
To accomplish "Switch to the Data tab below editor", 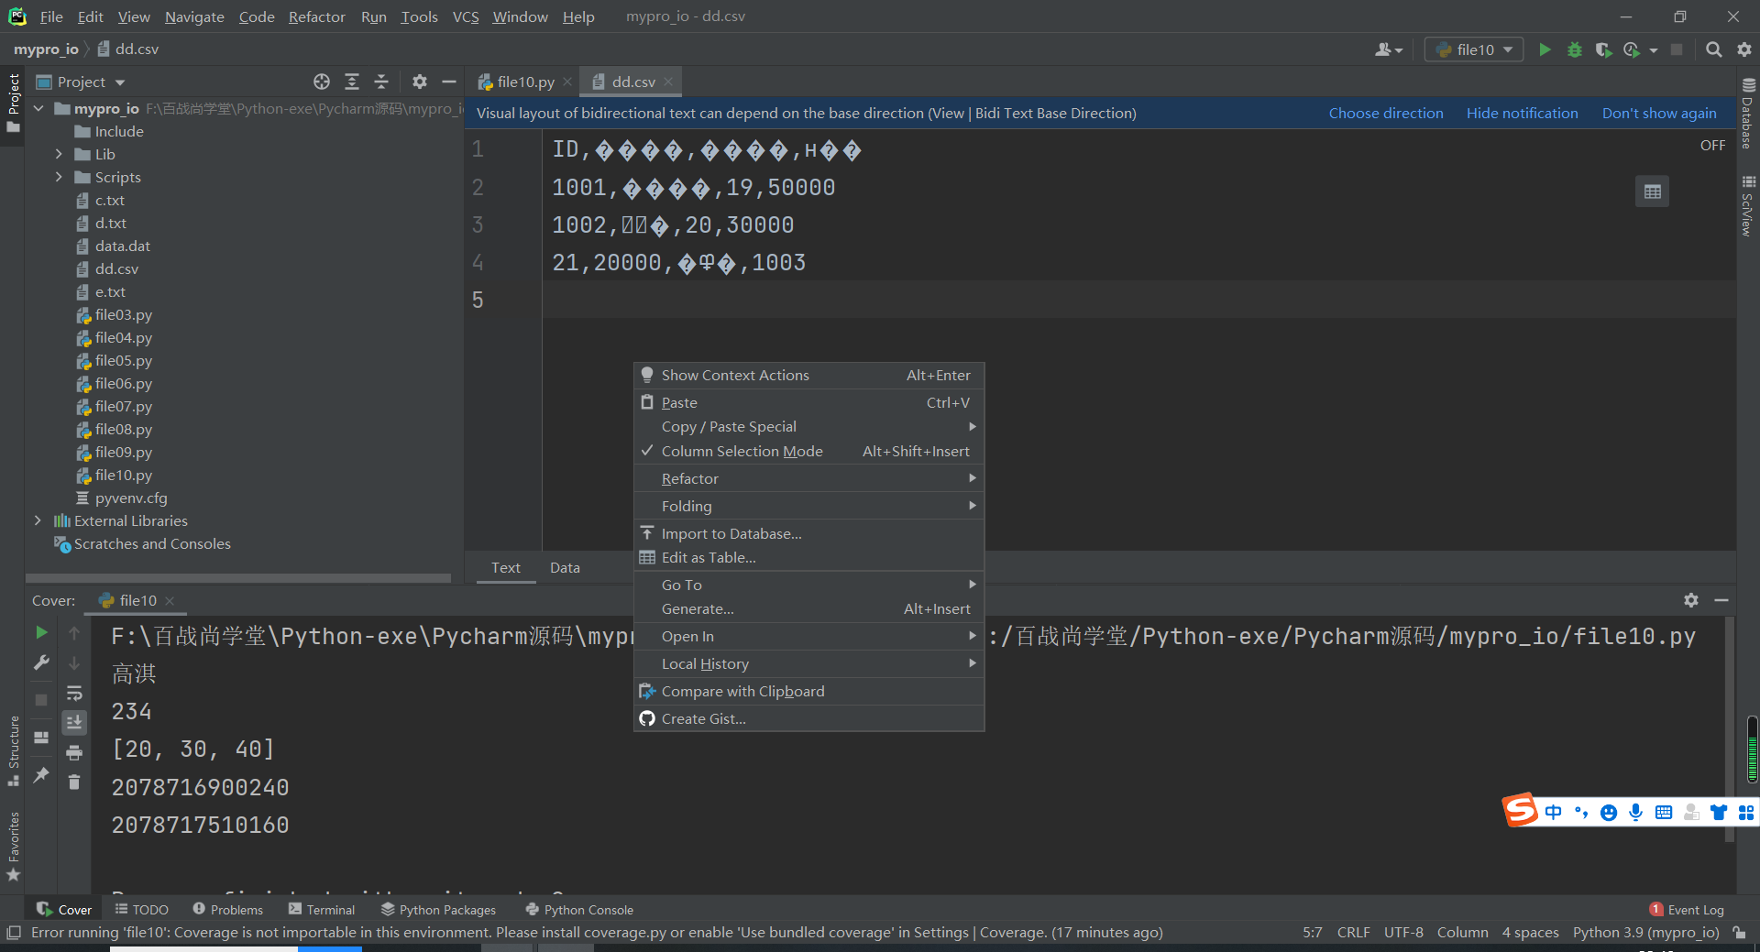I will click(x=565, y=568).
